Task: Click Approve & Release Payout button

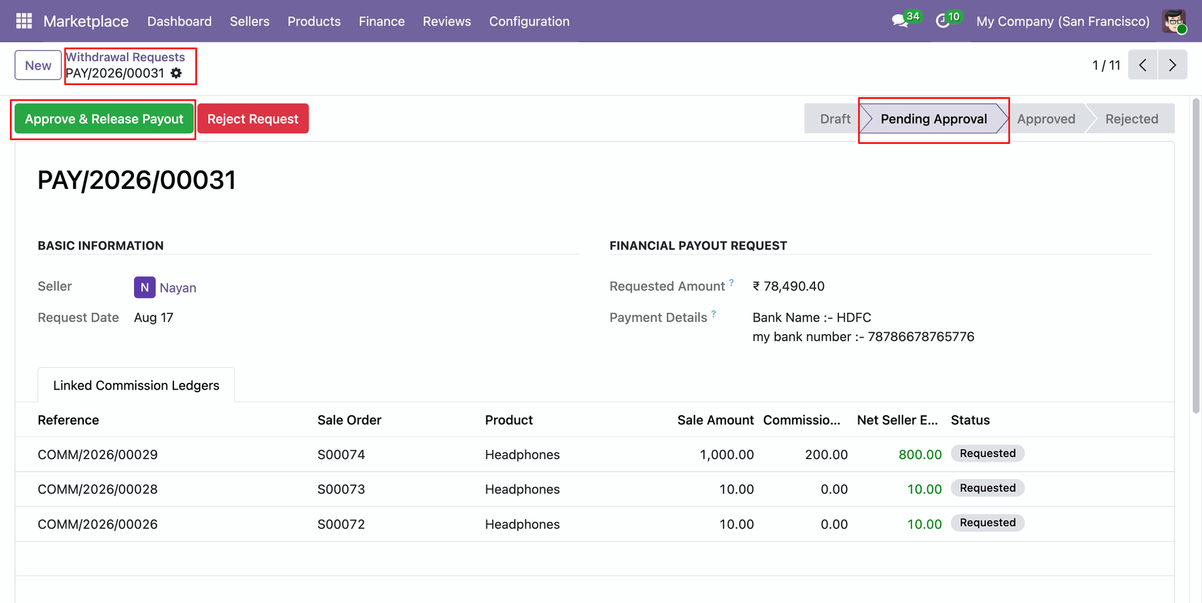Action: pyautogui.click(x=105, y=119)
